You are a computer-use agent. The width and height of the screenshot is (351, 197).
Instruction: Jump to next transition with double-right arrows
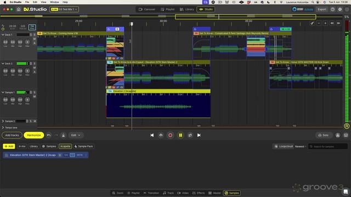click(x=338, y=23)
